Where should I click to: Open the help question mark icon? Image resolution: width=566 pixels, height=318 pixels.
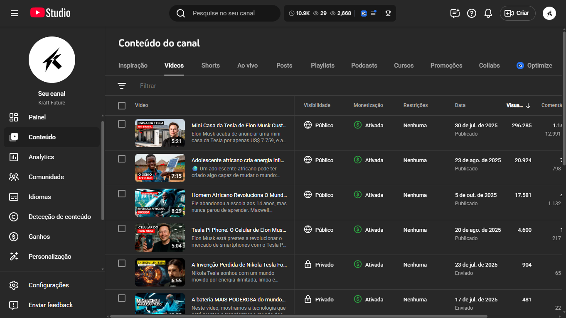(x=472, y=13)
